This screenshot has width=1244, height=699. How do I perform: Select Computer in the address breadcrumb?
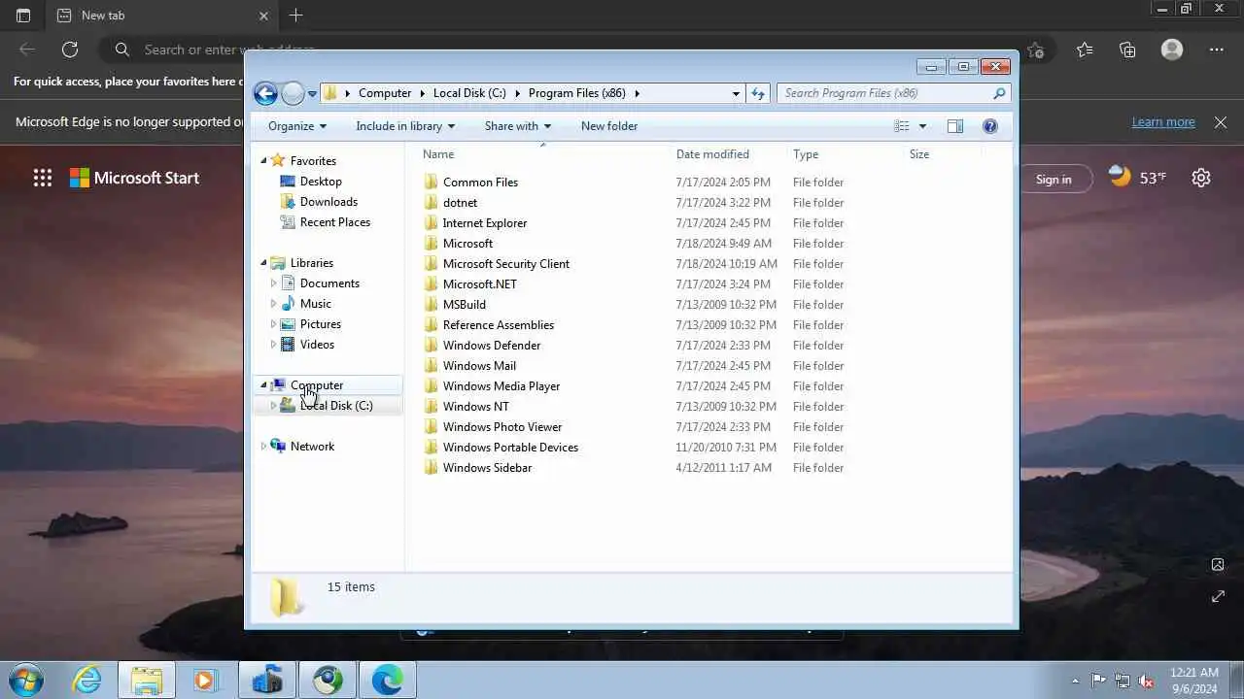point(385,93)
